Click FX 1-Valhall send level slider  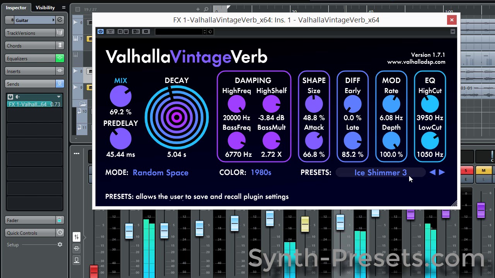click(x=34, y=104)
